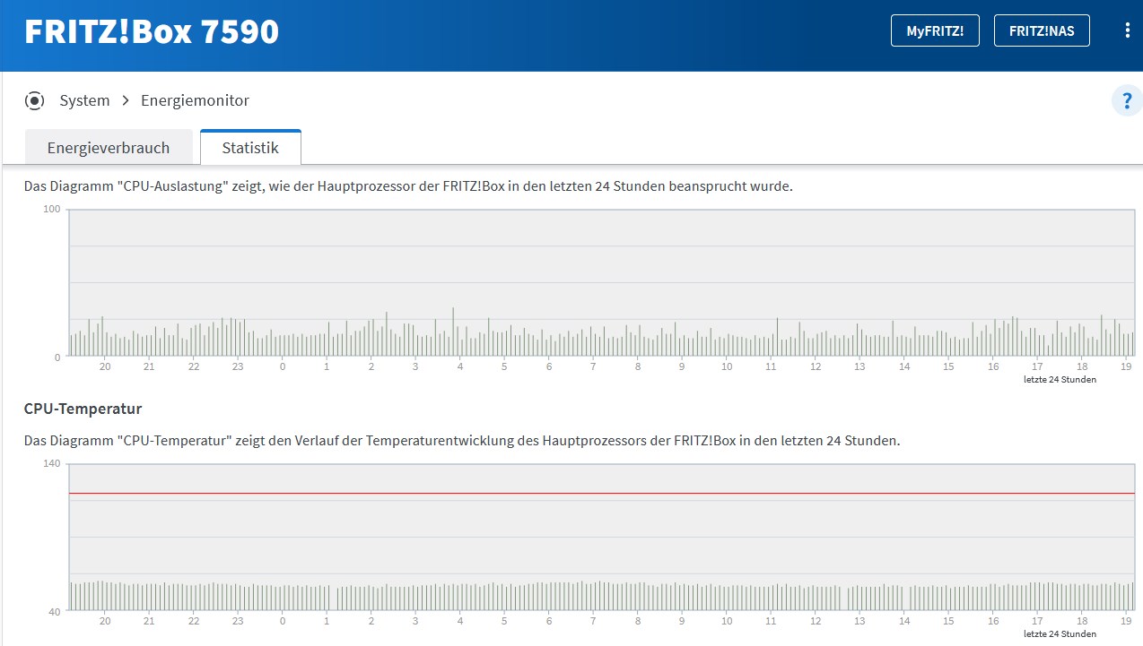Image resolution: width=1143 pixels, height=646 pixels.
Task: Click the breadcrumb chevron separator
Action: click(x=126, y=100)
